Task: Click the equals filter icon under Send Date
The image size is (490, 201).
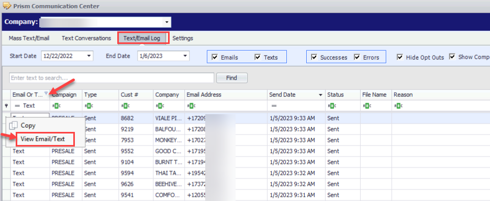Action: click(274, 106)
